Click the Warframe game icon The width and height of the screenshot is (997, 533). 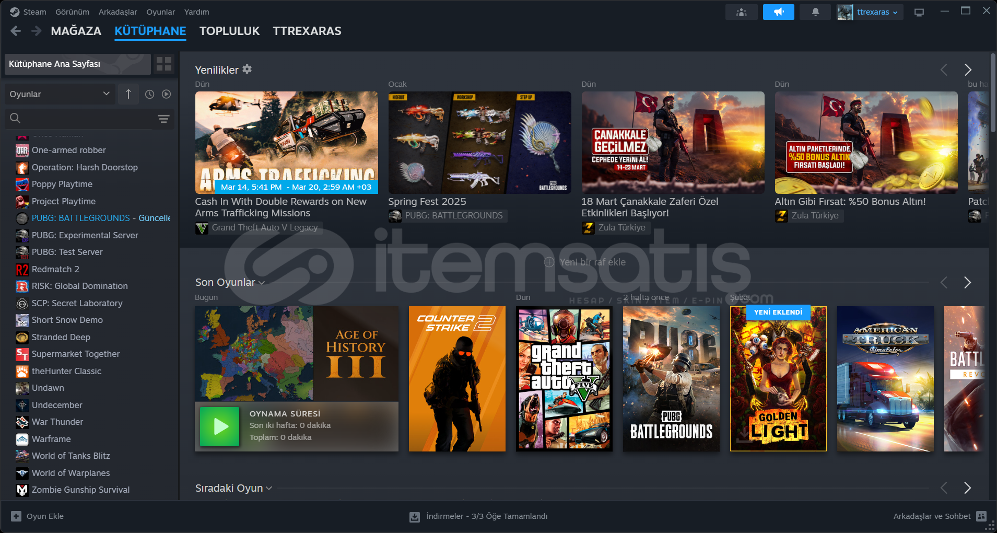[x=22, y=439]
